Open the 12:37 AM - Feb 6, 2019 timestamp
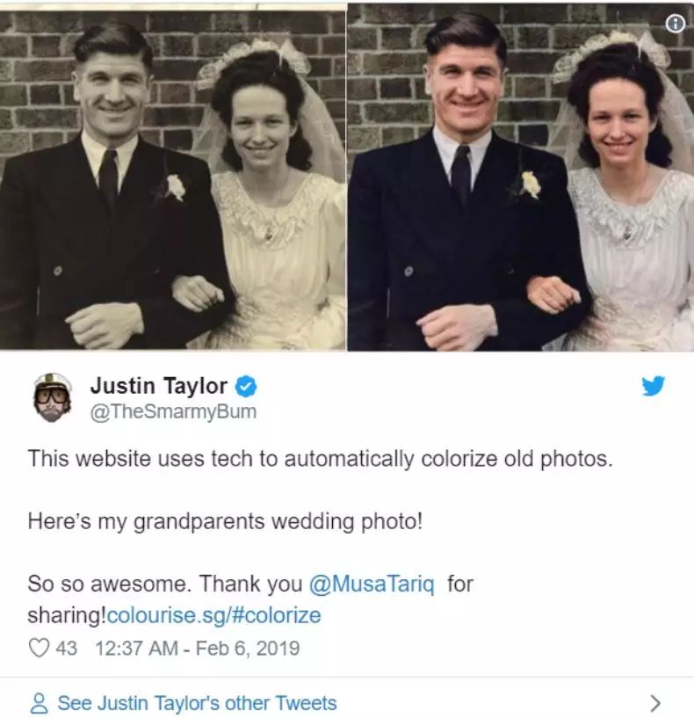The height and width of the screenshot is (719, 694). click(x=198, y=648)
